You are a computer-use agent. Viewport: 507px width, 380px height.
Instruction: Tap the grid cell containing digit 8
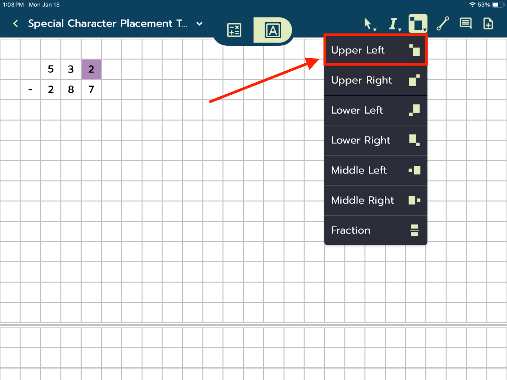click(71, 89)
